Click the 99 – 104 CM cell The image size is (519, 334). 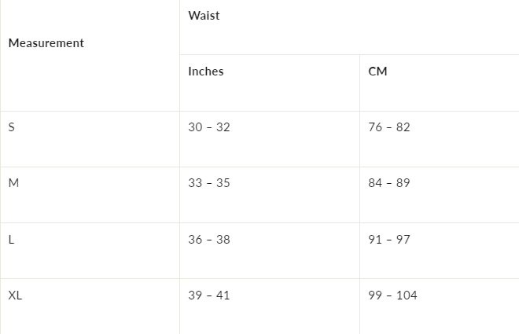392,295
